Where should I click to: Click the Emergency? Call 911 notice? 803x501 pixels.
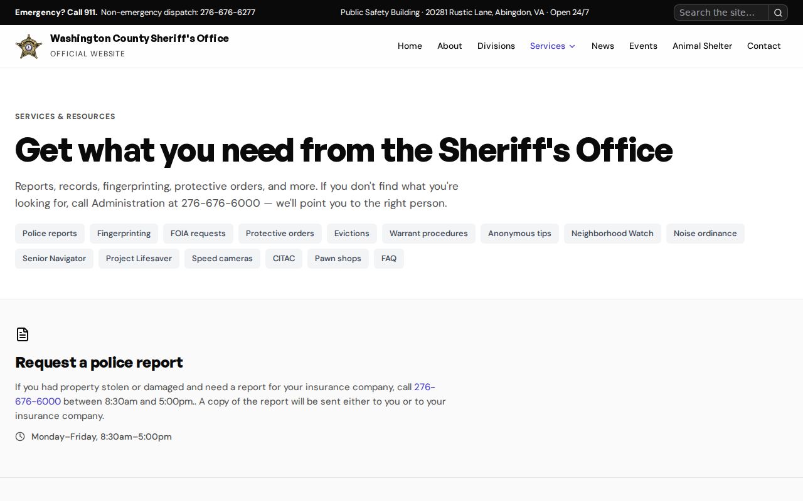point(56,13)
